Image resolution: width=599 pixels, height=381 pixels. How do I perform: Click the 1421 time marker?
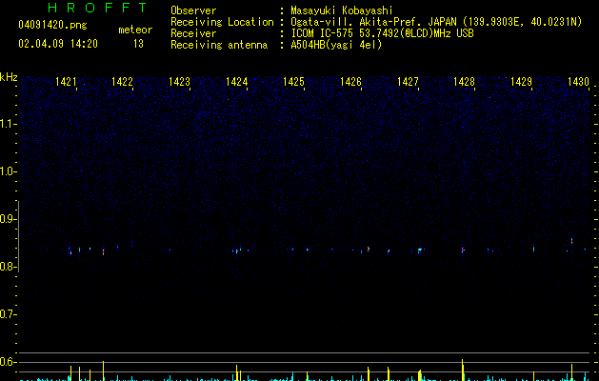(x=66, y=82)
